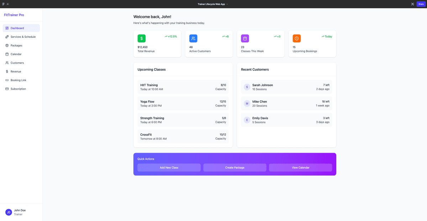Open the Trainer Lifecycle Web App dropdown
Screen dimensions: 427x221
(x=213, y=4)
